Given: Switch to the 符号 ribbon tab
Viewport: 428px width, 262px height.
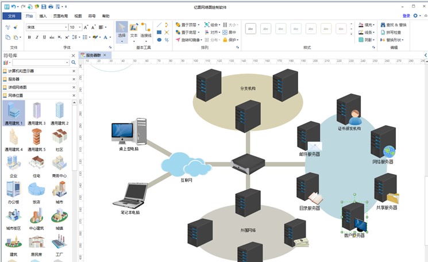Looking at the screenshot, I should (92, 16).
